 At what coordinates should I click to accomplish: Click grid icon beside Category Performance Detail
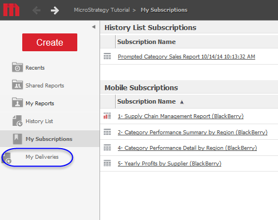point(107,148)
